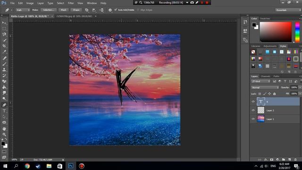Viewport: 302px width, 170px height.
Task: Open the tool preset picker arrow
Action: [x=11, y=10]
